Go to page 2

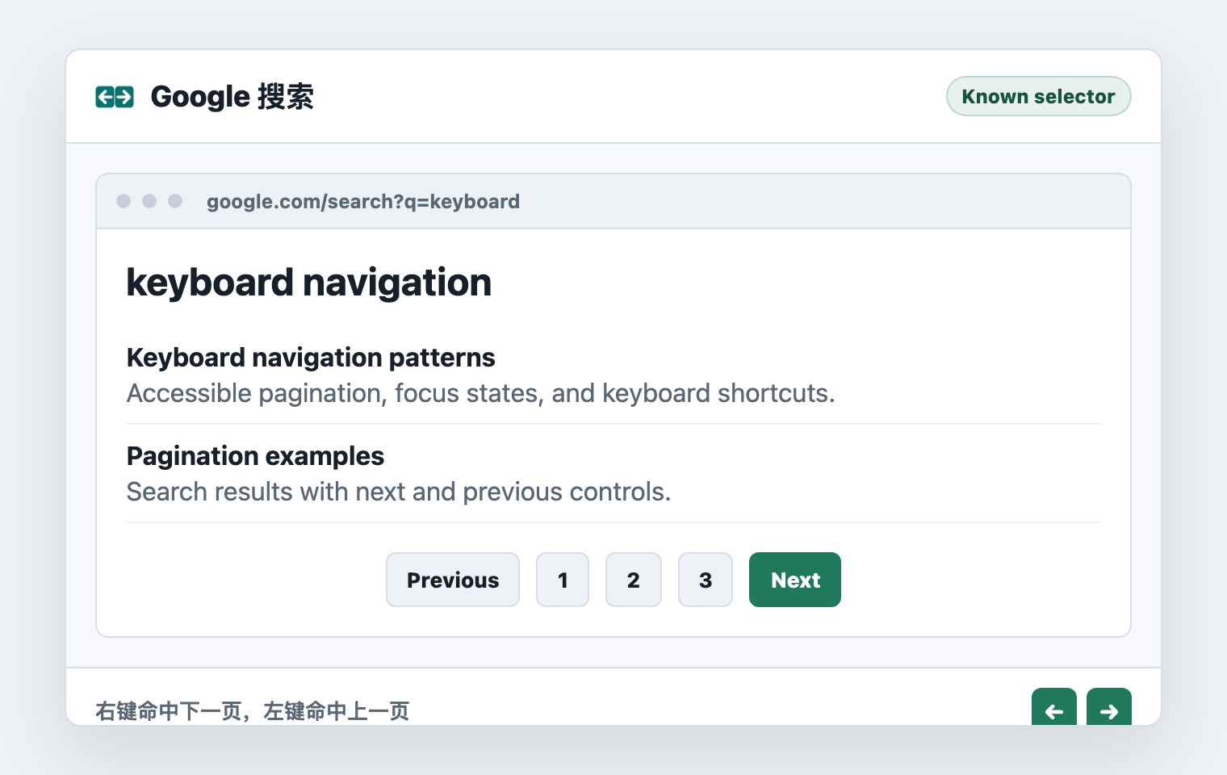(634, 580)
